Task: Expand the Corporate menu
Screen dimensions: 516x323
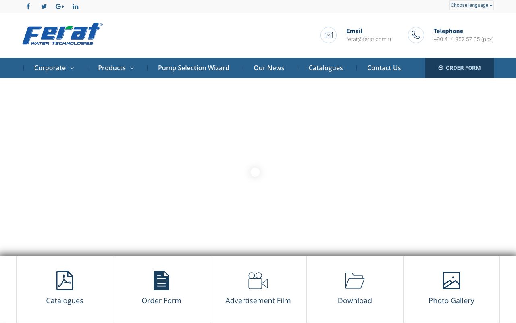Action: click(x=54, y=68)
